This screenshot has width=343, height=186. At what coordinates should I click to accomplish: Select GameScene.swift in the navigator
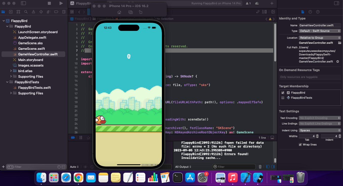tap(31, 49)
